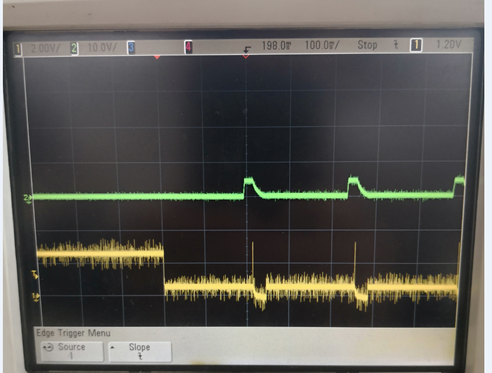The width and height of the screenshot is (492, 373).
Task: Click the hollow red trigger point marker
Action: 246,56
